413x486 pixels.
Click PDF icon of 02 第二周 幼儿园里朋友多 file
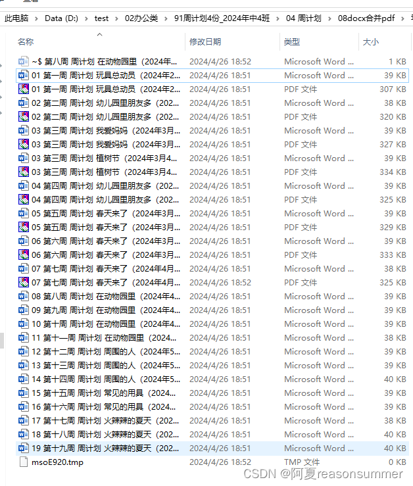pyautogui.click(x=24, y=117)
